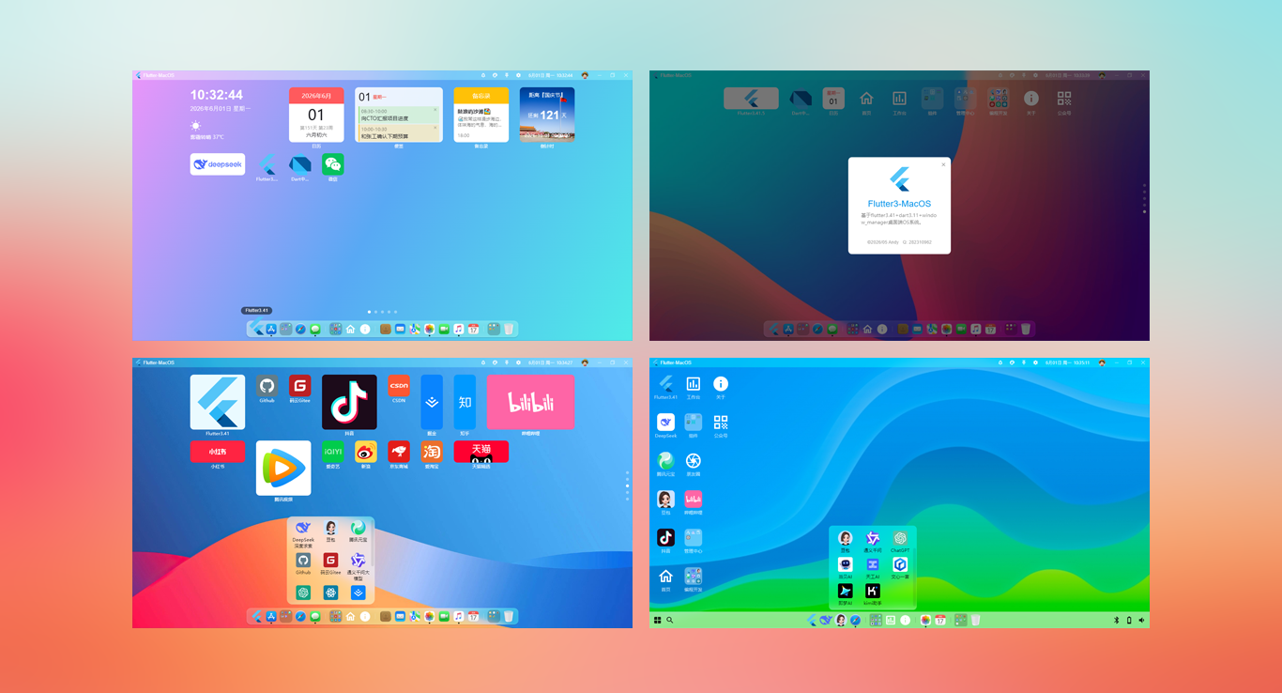Open the desktop 码云Gitee tile in the red-wave window
Screen dimensions: 1282x693
pos(300,386)
